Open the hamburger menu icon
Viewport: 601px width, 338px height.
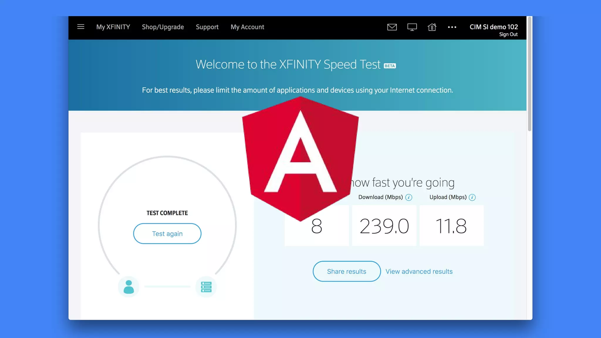coord(81,27)
